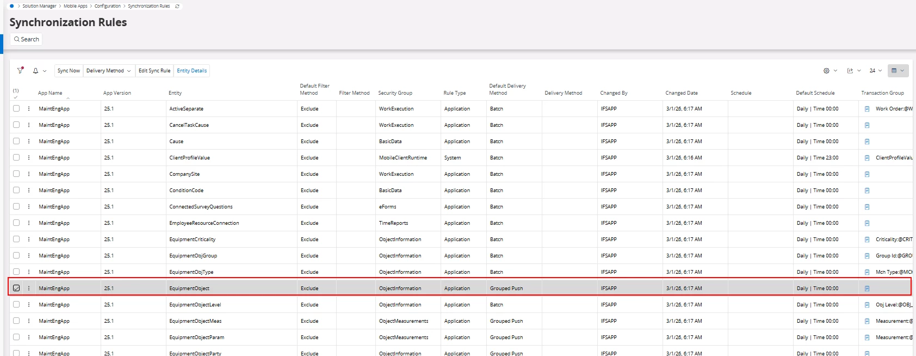Screen dimensions: 916x356
Task: Click transaction group icon in EquipmentCriticality row
Action: tap(867, 240)
